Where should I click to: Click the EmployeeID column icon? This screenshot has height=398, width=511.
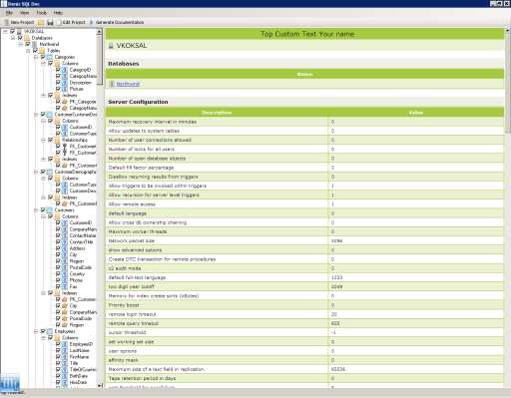click(65, 344)
